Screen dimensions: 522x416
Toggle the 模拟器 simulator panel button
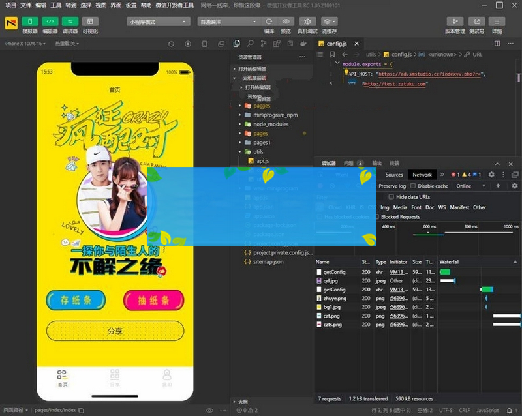point(30,22)
